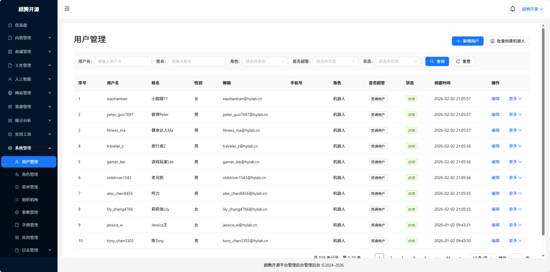Select the 组织机构 list icon
This screenshot has width=550, height=272.
(x=17, y=199)
